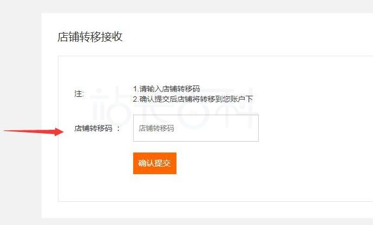Click the colon after the 店铺转移码 label

tap(119, 129)
